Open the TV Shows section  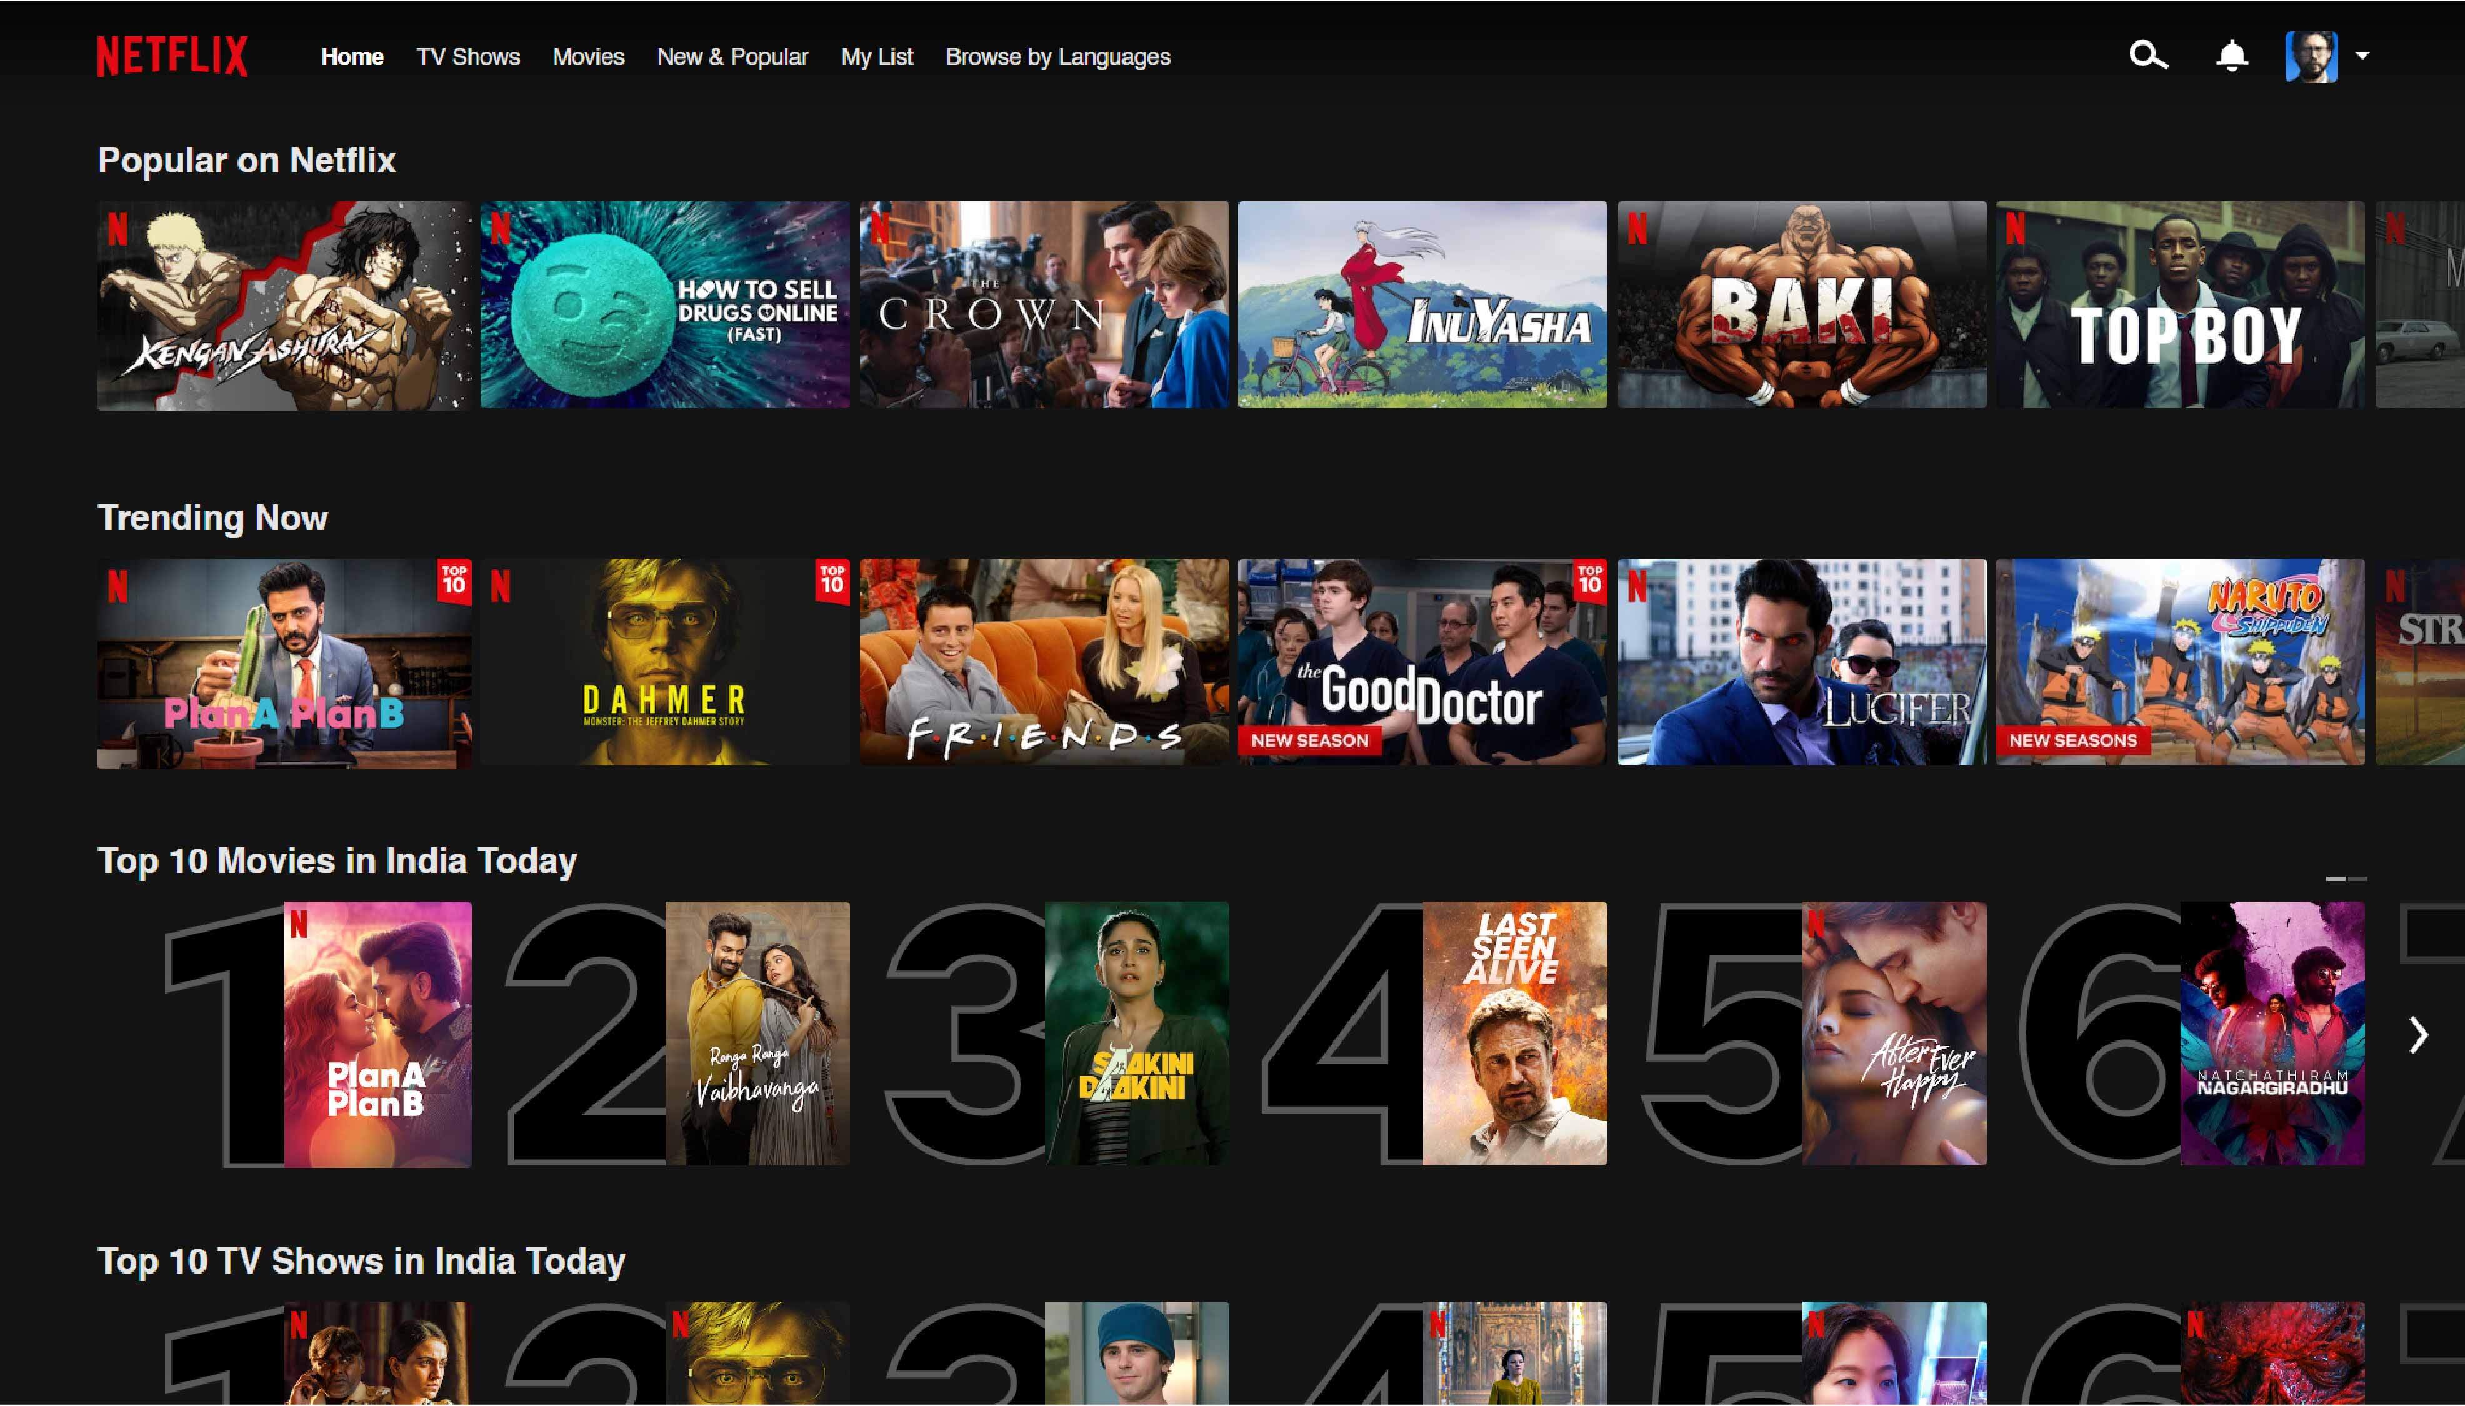468,57
